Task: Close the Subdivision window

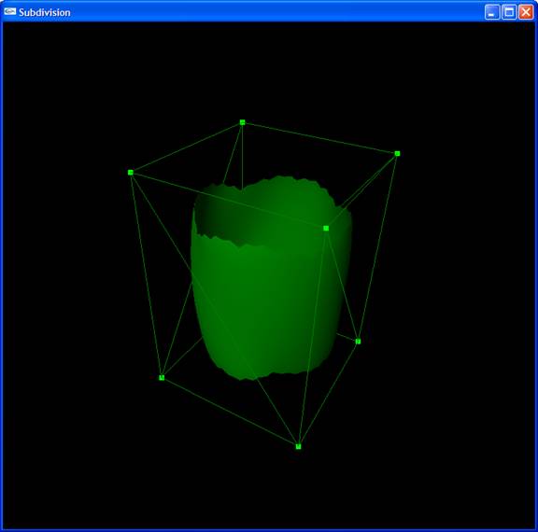Action: coord(526,12)
